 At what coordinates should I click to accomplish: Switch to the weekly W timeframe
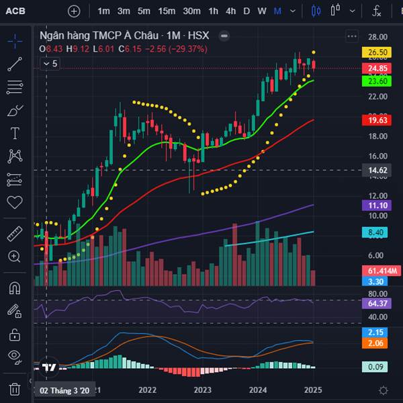(262, 11)
